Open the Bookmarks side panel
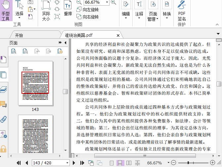 click(4, 59)
